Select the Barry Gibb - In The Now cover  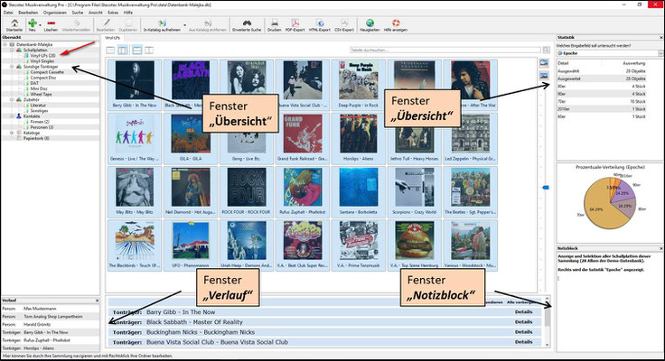click(135, 85)
